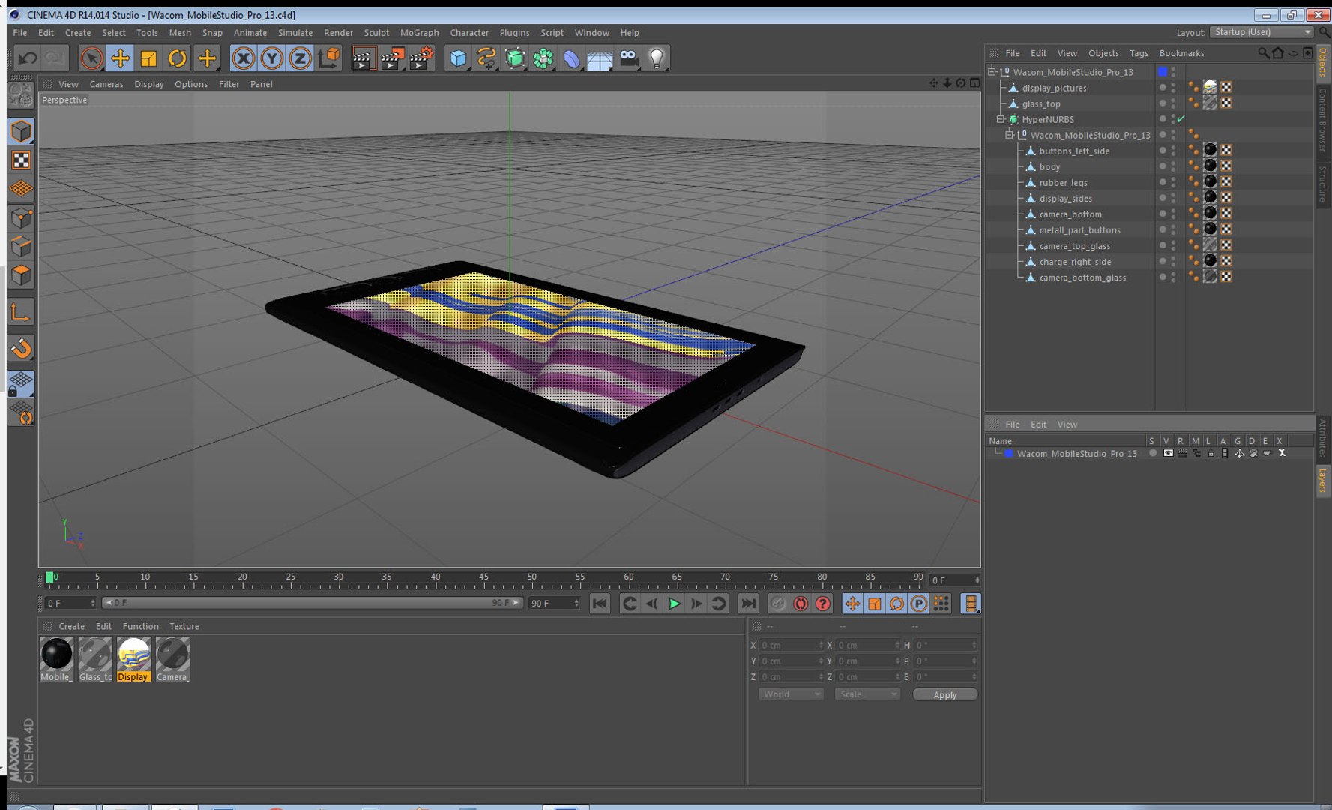
Task: Open the Mesh menu
Action: [180, 33]
